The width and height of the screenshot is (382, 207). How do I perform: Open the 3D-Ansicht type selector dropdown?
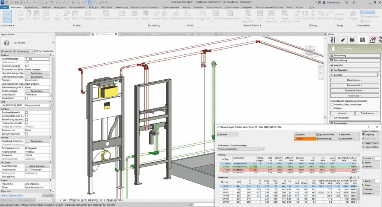click(x=53, y=43)
